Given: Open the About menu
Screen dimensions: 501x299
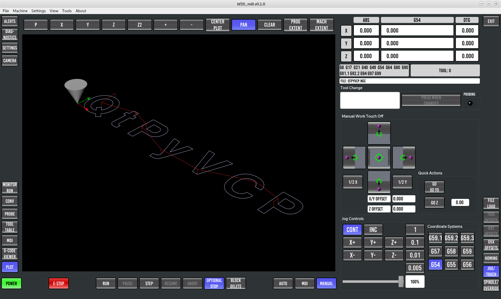Looking at the screenshot, I should coord(81,11).
